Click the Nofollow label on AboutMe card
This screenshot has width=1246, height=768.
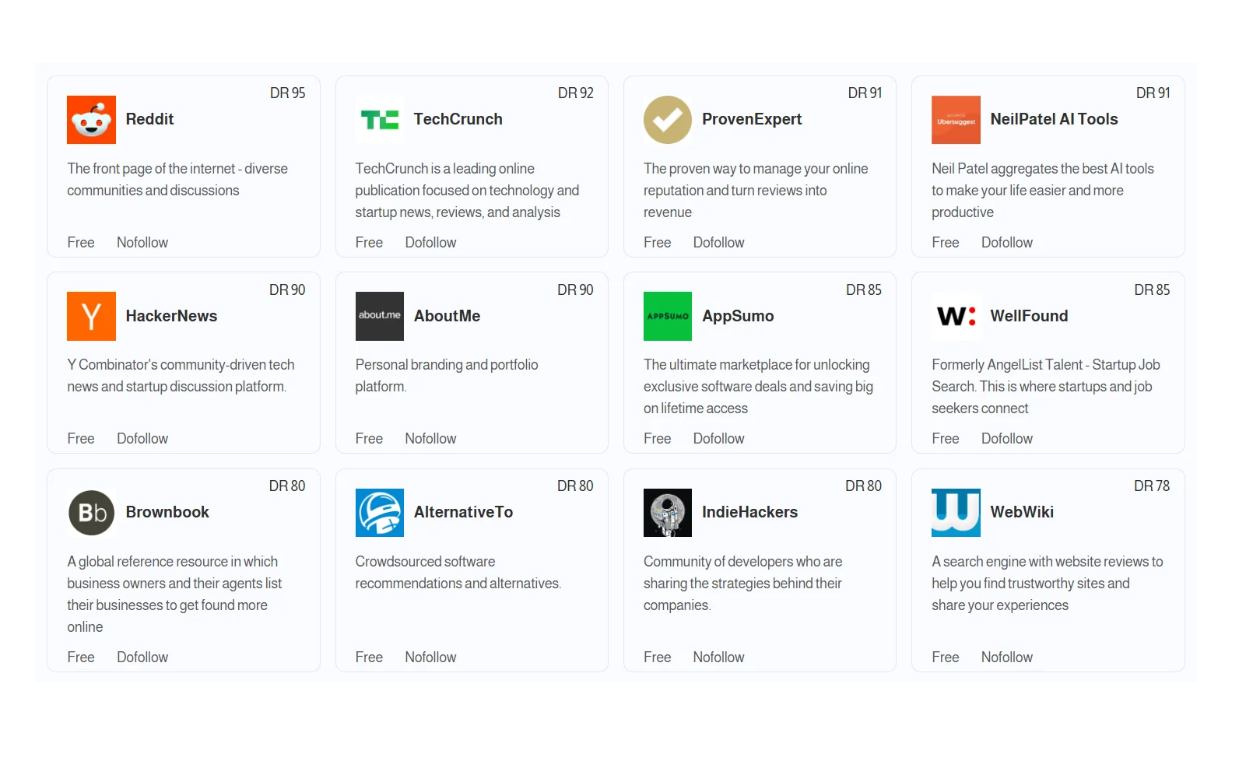point(430,439)
